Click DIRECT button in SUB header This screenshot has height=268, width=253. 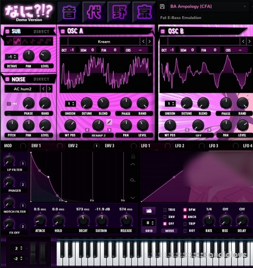coord(41,32)
